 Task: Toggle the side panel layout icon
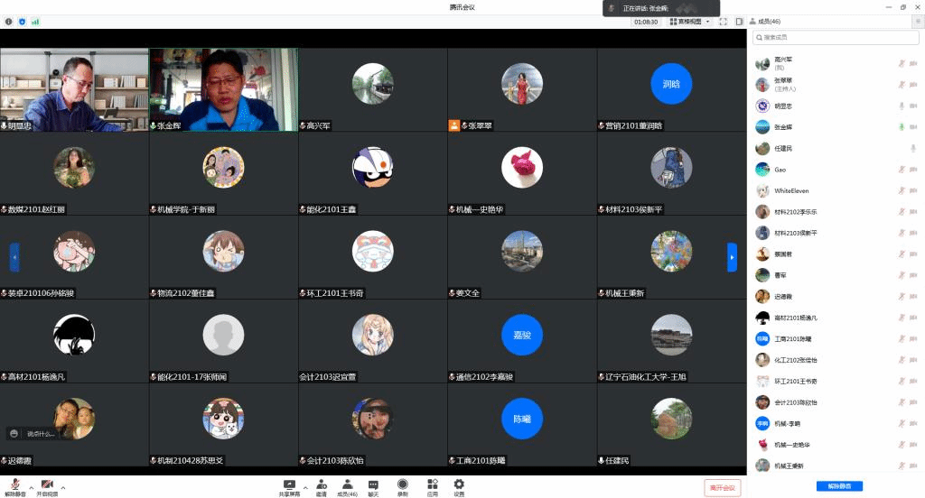[739, 21]
